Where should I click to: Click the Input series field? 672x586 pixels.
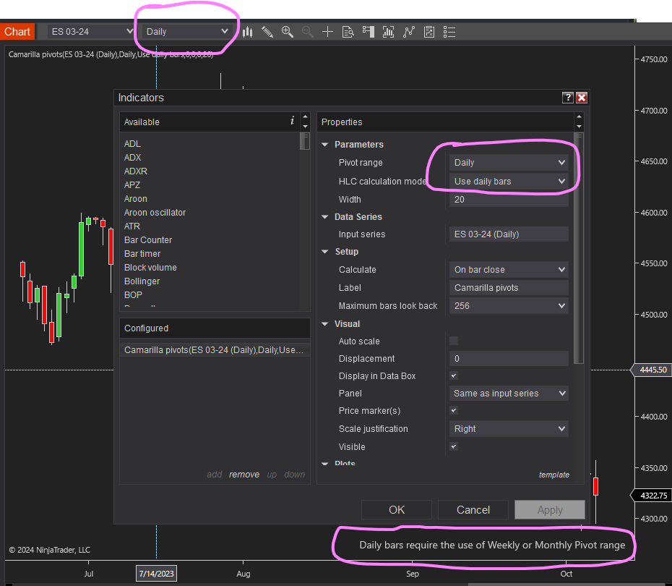pyautogui.click(x=509, y=234)
